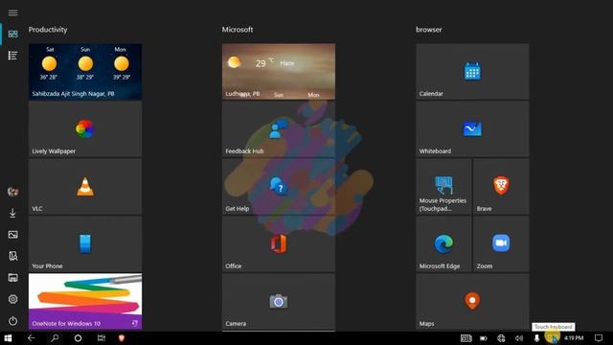Open the Lively Wallpaper tile

[85, 128]
